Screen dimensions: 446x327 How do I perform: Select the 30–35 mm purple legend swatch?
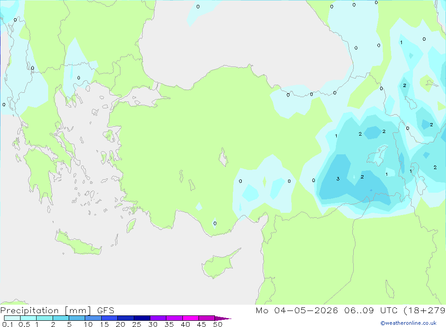158,318
